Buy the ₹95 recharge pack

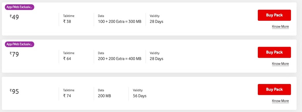pos(274,89)
